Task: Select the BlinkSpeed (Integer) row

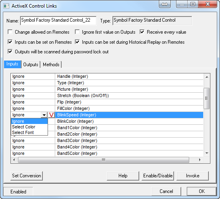Action: point(129,115)
